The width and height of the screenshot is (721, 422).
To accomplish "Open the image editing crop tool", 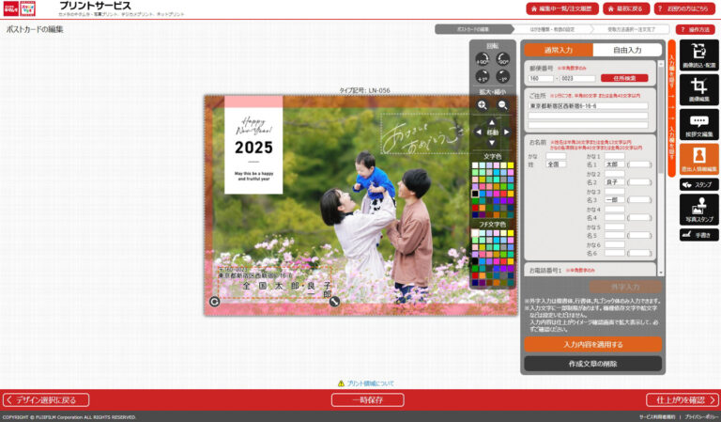I will [698, 91].
